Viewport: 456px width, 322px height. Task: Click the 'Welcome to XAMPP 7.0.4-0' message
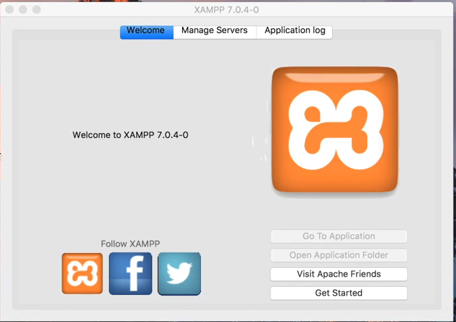click(x=130, y=135)
